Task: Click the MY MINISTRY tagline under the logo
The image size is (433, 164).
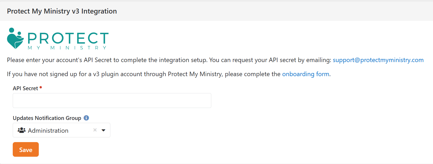Action: click(x=67, y=48)
